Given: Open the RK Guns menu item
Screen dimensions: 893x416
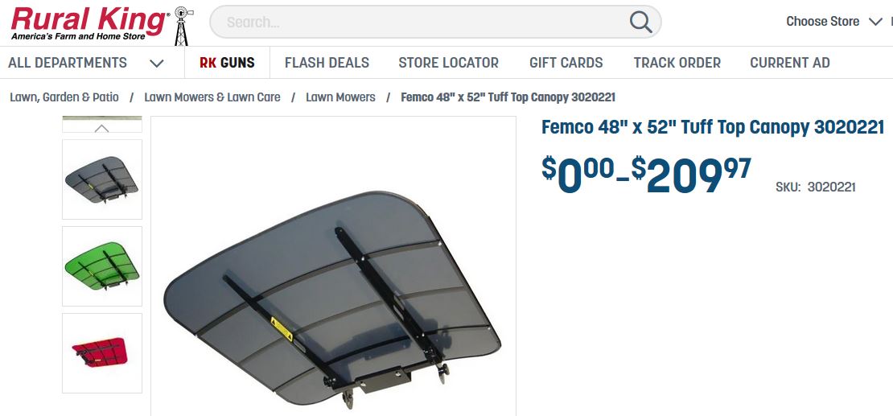Looking at the screenshot, I should pyautogui.click(x=227, y=63).
